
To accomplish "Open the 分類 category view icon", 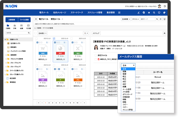I will [14, 25].
